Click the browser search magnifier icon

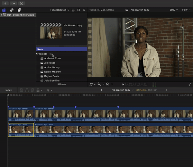(84, 10)
